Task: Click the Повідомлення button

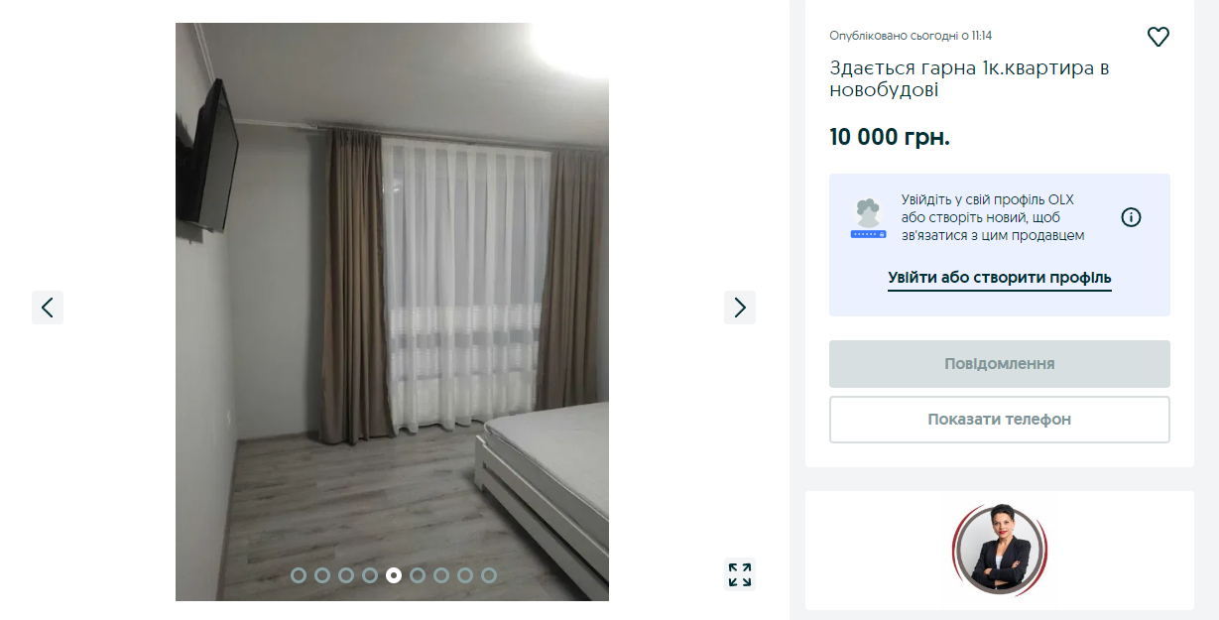Action: (x=1000, y=364)
